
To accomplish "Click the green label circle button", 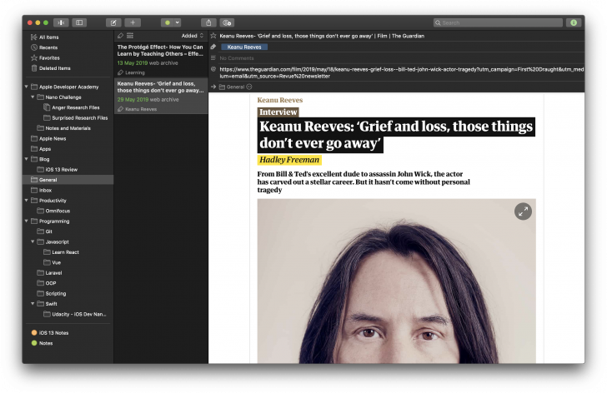I will [168, 22].
